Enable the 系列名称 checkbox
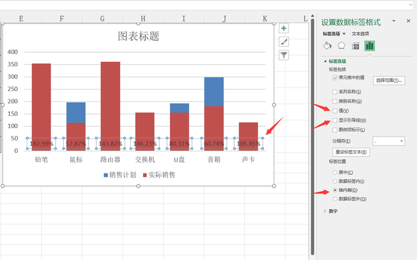The width and height of the screenshot is (417, 260). coord(335,92)
